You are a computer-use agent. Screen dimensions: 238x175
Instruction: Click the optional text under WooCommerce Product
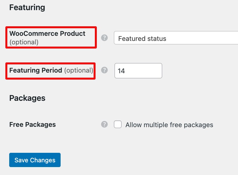tap(24, 42)
